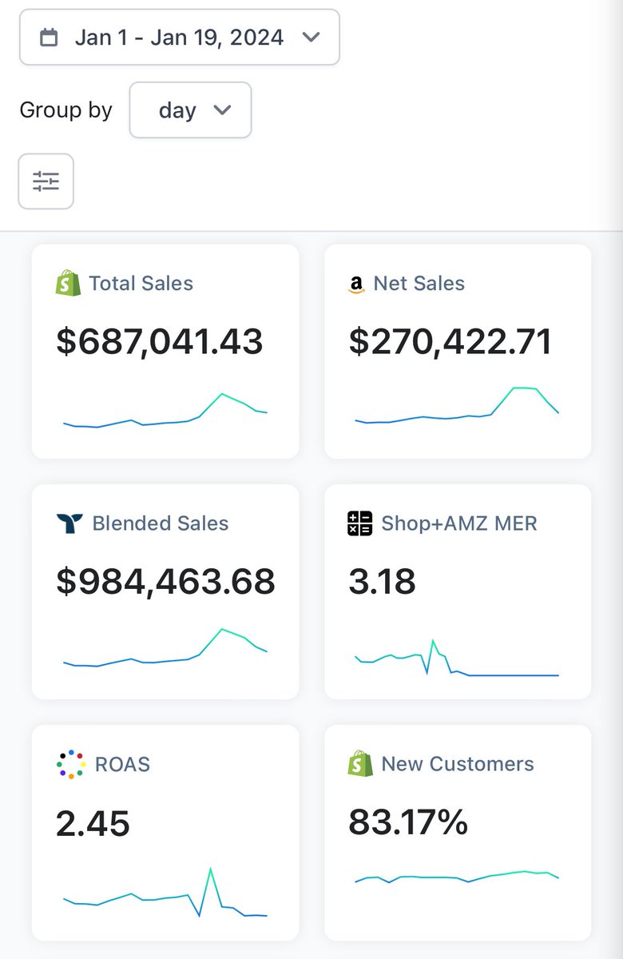Click the Shopify icon beside New Customers
Image resolution: width=623 pixels, height=959 pixels.
[361, 763]
